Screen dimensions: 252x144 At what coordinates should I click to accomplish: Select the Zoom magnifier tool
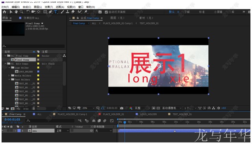tap(21, 12)
